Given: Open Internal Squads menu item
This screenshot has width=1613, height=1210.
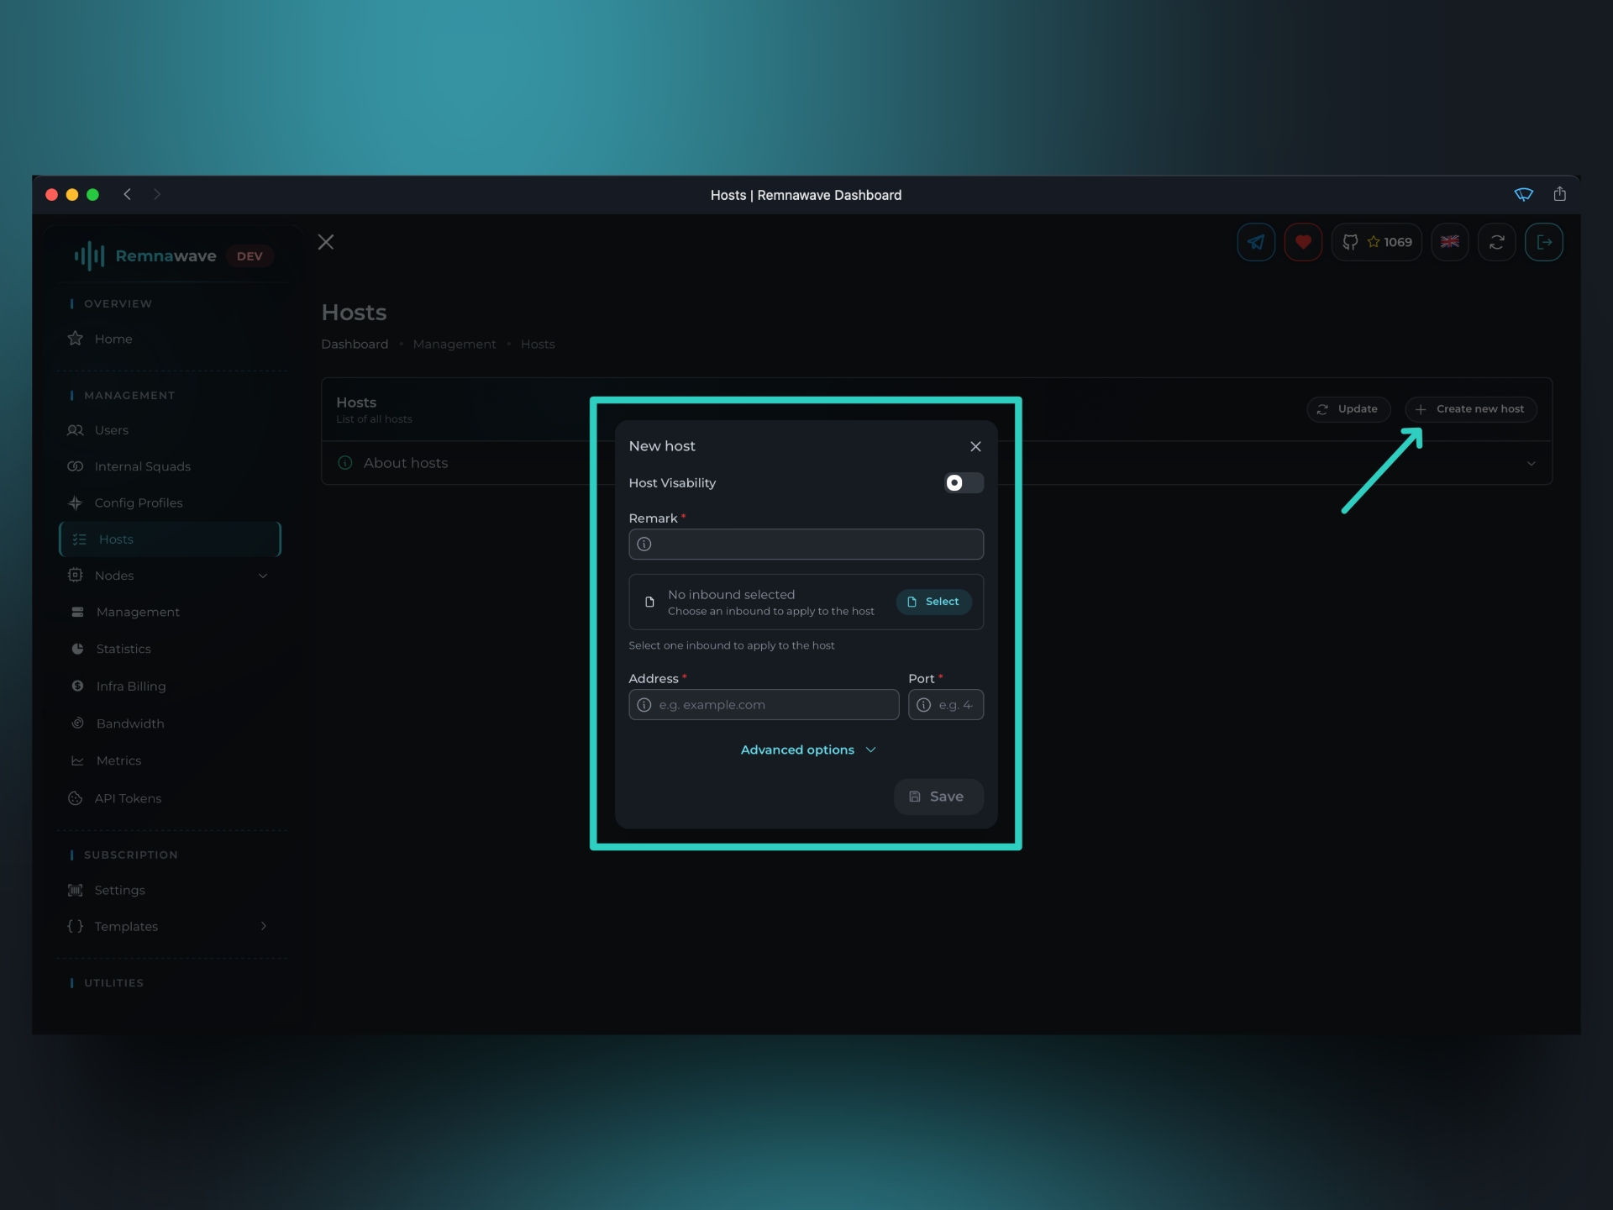Looking at the screenshot, I should click(142, 466).
